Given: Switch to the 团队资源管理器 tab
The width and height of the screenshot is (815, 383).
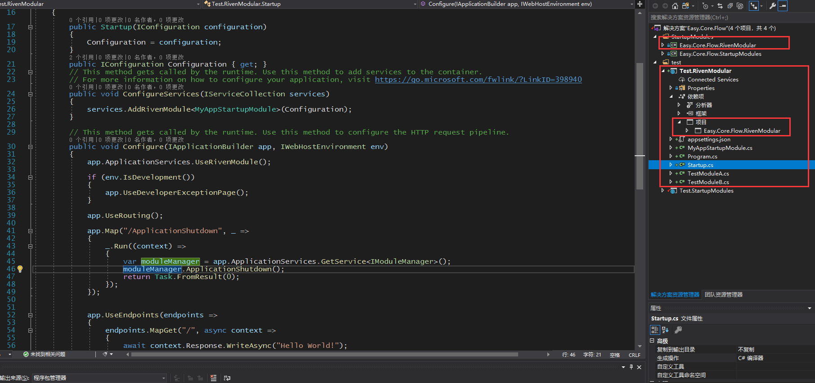Looking at the screenshot, I should (723, 295).
